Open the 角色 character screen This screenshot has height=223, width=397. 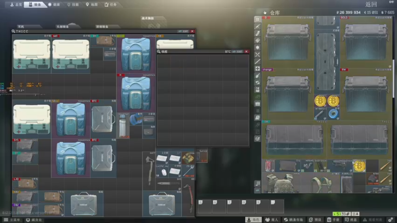254,220
